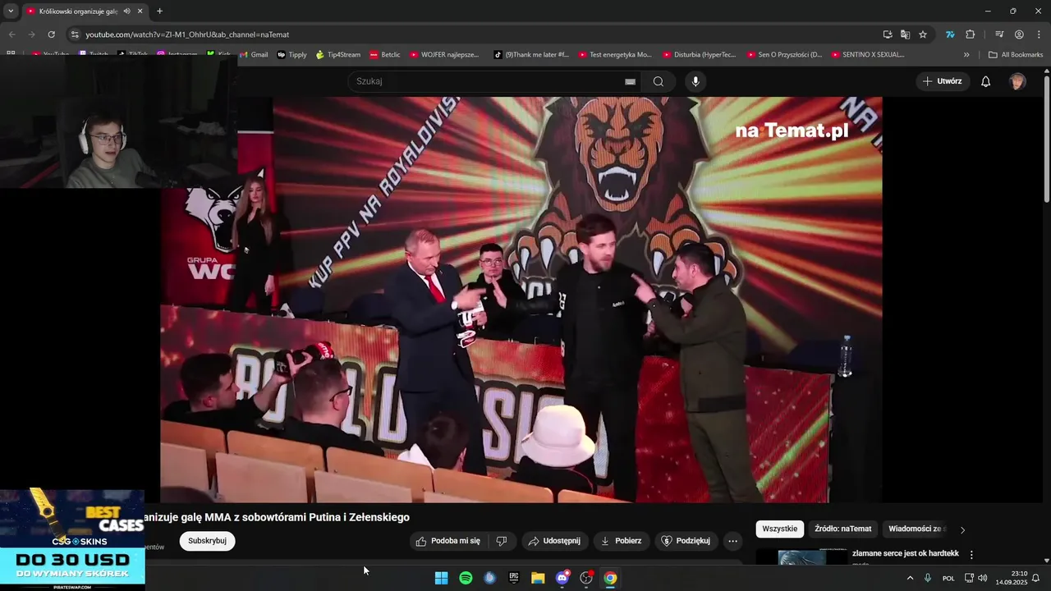Open Tipply bookmark

tap(291, 55)
